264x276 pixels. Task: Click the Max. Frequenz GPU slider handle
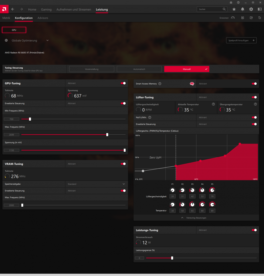(x=107, y=135)
